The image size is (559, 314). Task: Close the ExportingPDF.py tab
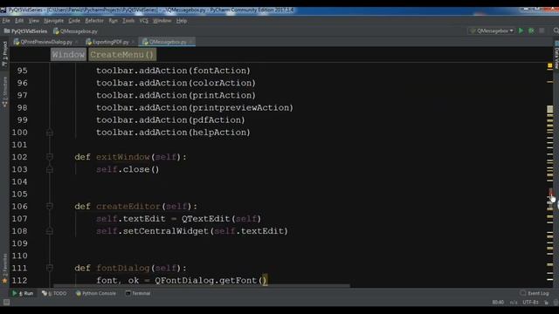tap(133, 42)
